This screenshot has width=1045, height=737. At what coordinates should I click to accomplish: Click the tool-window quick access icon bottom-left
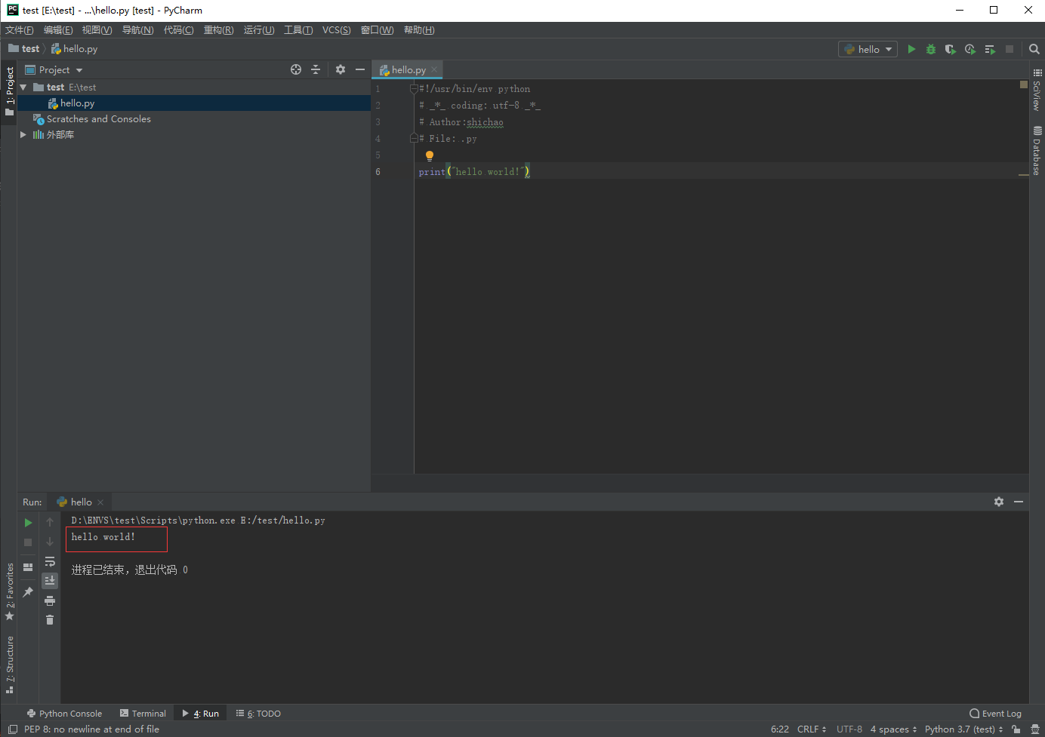pyautogui.click(x=13, y=729)
